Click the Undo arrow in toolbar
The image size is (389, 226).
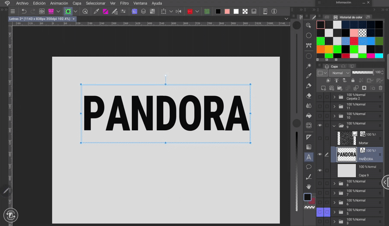[24, 11]
